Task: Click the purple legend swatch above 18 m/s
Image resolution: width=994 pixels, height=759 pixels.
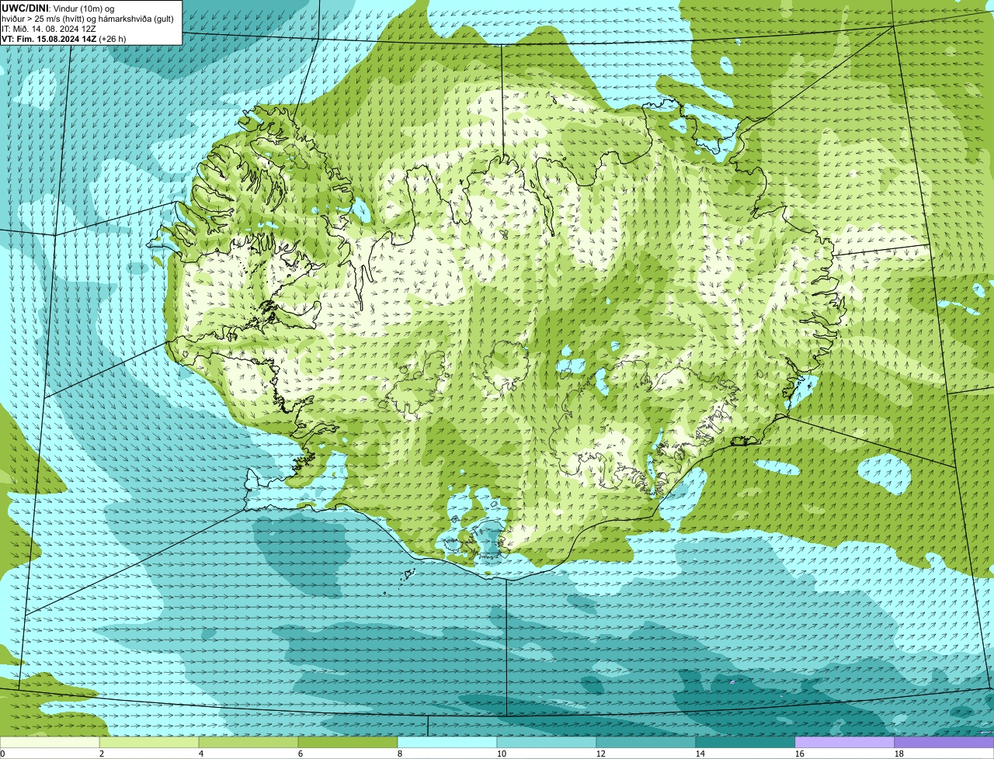Action: (x=944, y=743)
